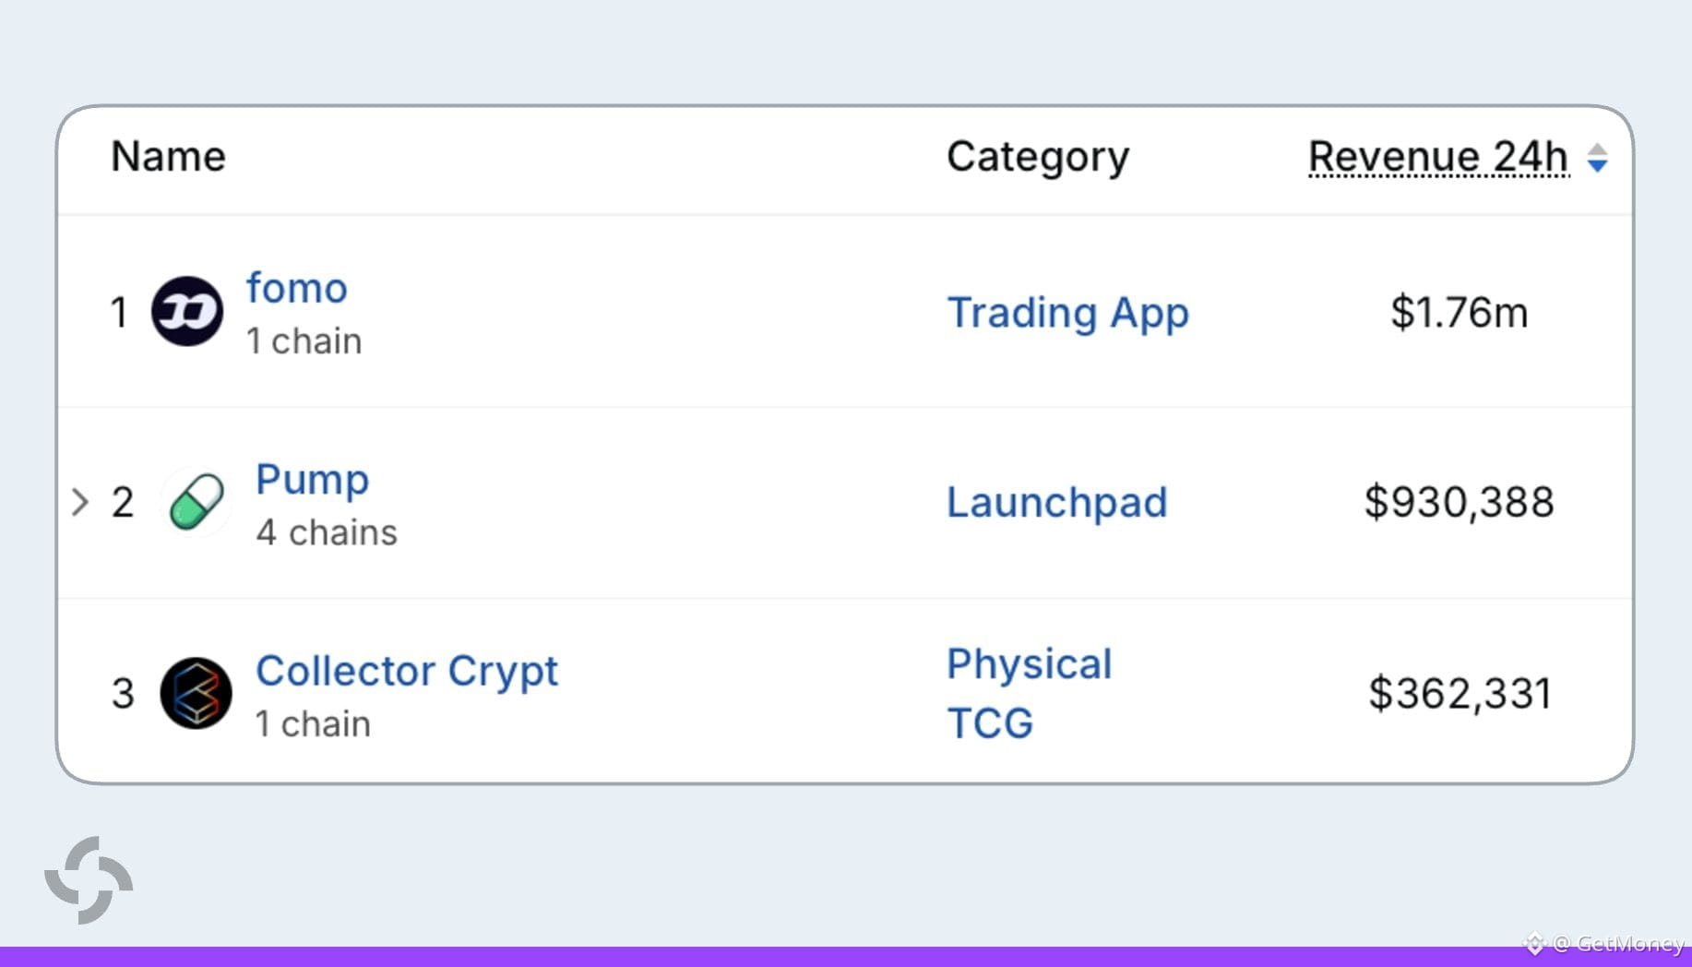Click the Category column header
The height and width of the screenshot is (967, 1692).
tap(1038, 157)
